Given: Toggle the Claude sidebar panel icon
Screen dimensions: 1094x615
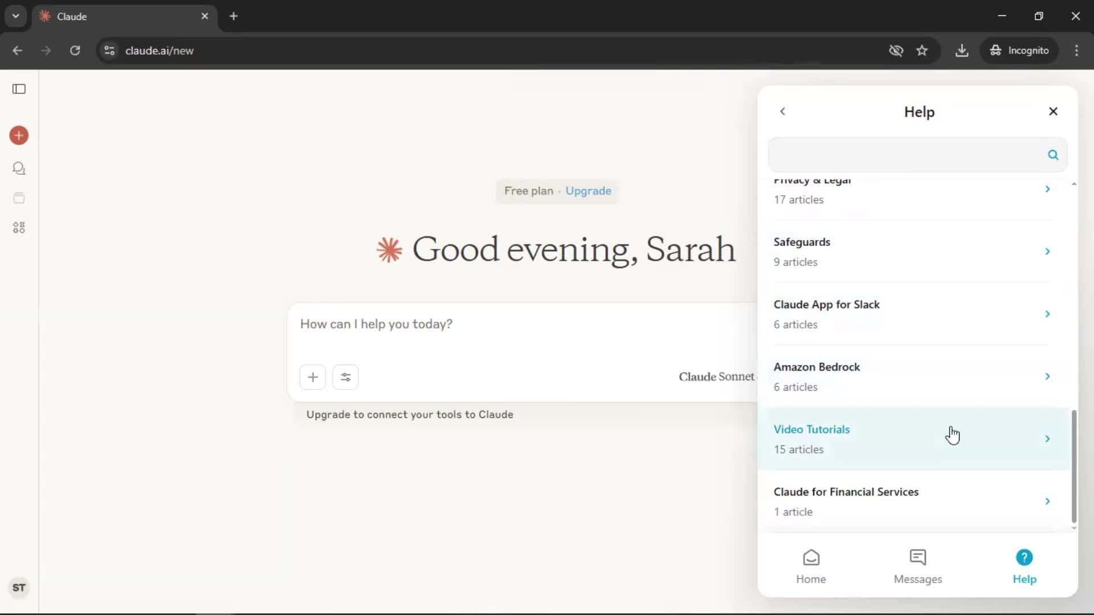Looking at the screenshot, I should coord(19,89).
